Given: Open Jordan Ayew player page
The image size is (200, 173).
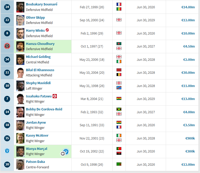Looking at the screenshot, I should [36, 122].
